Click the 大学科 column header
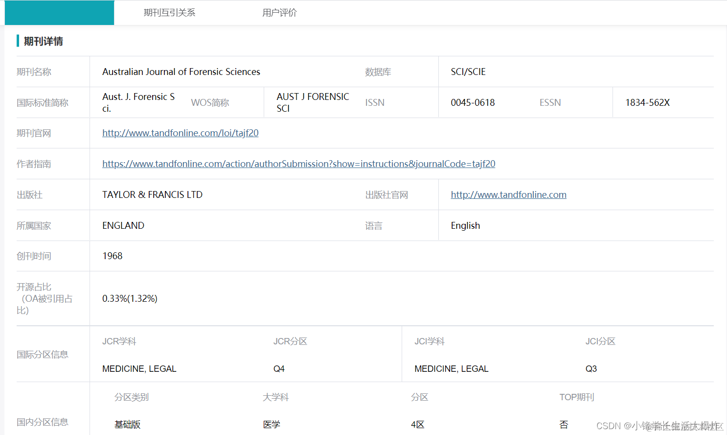The height and width of the screenshot is (435, 727). (x=275, y=397)
